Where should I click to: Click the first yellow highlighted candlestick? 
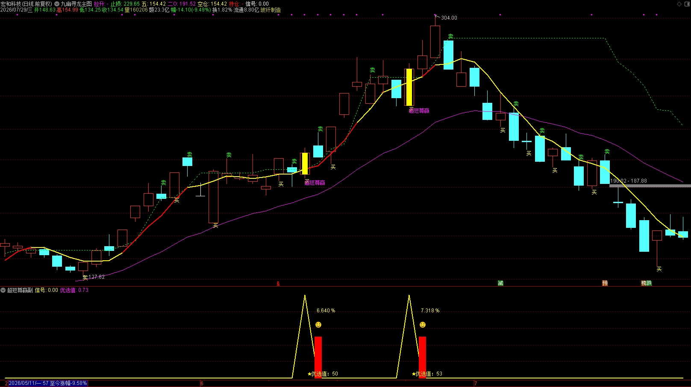click(x=305, y=164)
